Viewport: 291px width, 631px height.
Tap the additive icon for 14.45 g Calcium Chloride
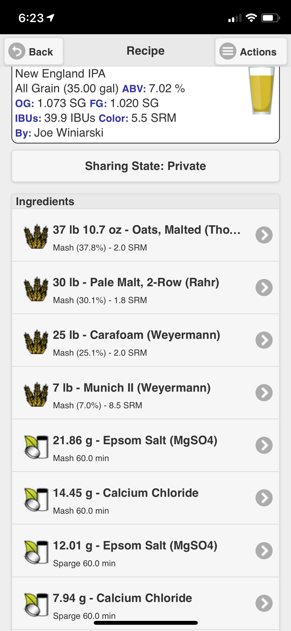pyautogui.click(x=36, y=499)
